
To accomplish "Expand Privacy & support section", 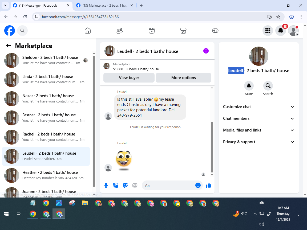I will click(258, 142).
